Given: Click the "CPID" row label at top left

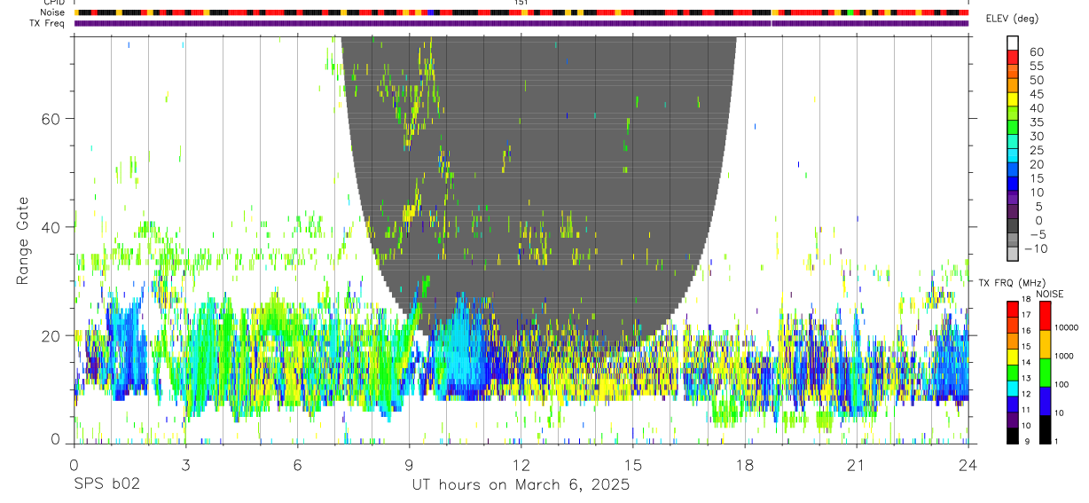Looking at the screenshot, I should coord(52,3).
